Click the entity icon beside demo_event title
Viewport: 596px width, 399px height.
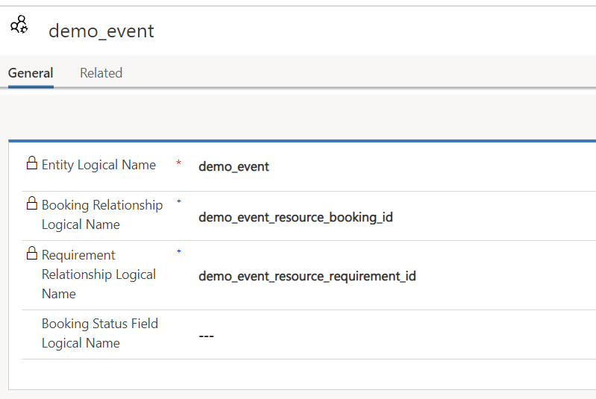click(x=19, y=25)
